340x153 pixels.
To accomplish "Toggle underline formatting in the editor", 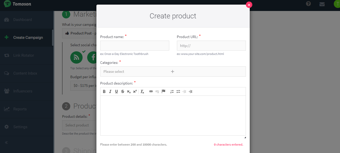I will click(x=116, y=91).
